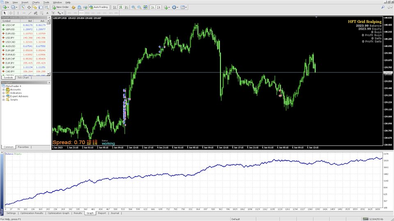Click the New Order button
The image size is (394, 221).
(x=60, y=7)
